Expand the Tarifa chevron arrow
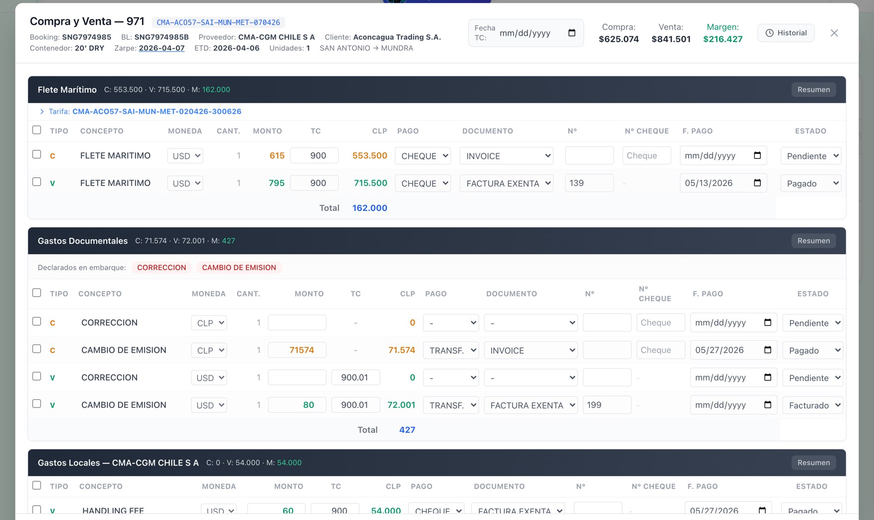The image size is (874, 520). click(42, 112)
